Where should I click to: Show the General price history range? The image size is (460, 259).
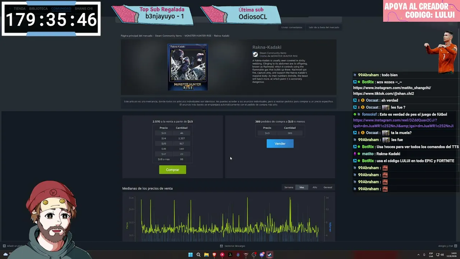point(328,187)
